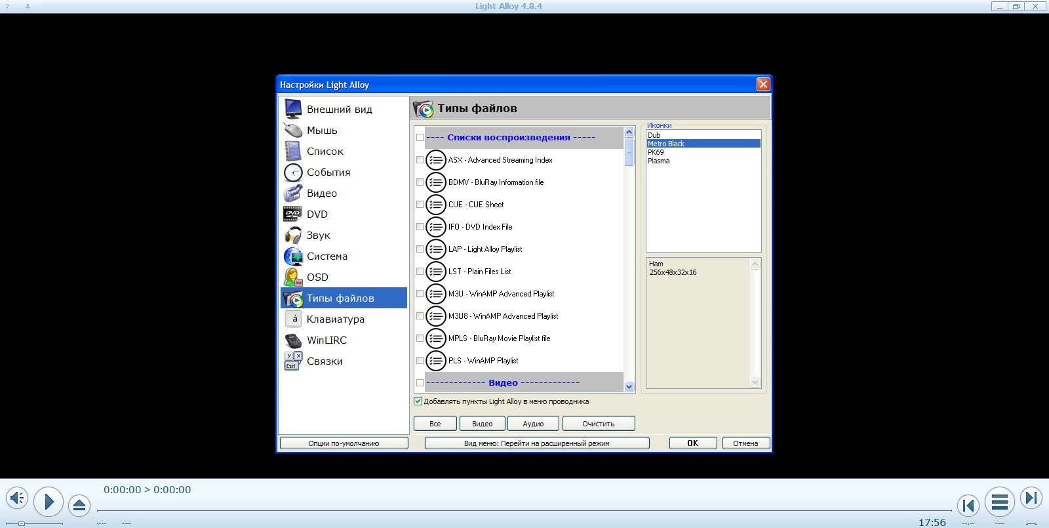Check the LST - Plain Files List box

pyautogui.click(x=420, y=272)
